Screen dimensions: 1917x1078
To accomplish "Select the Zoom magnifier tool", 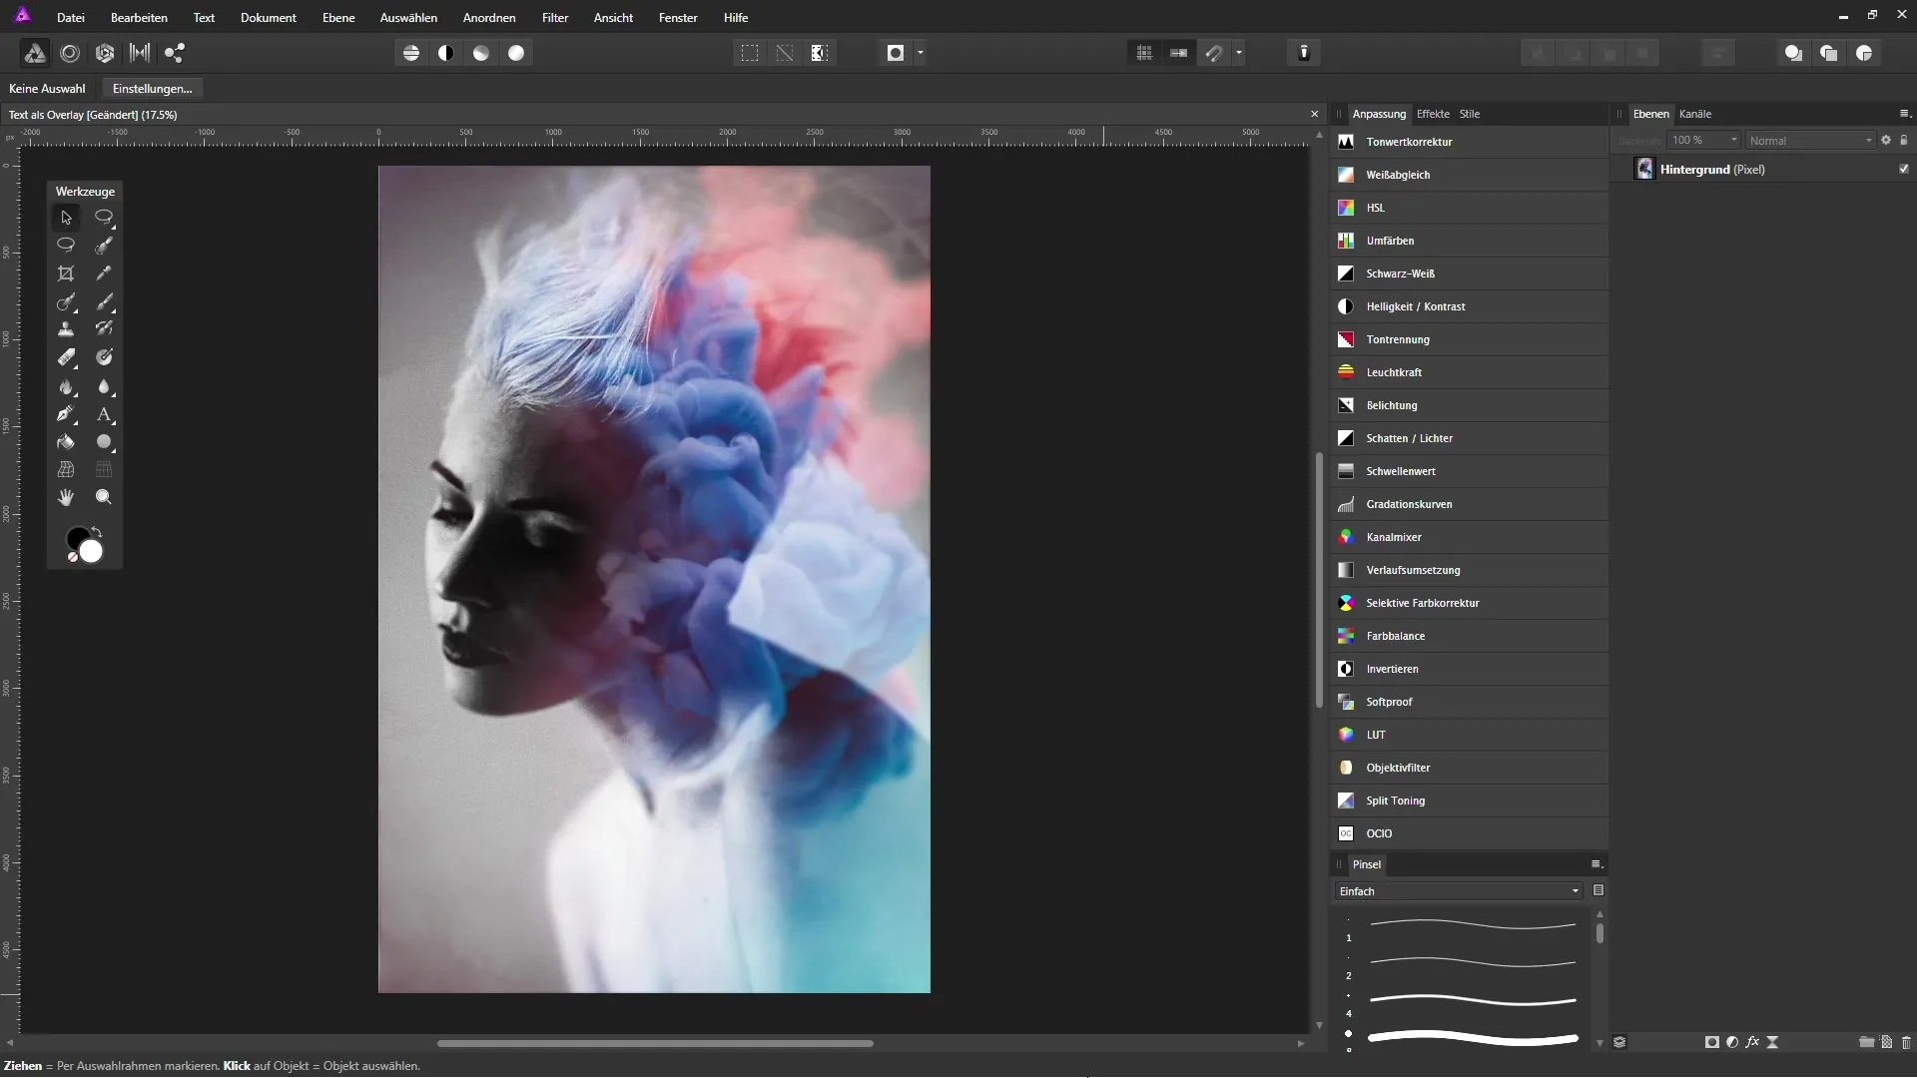I will click(104, 497).
